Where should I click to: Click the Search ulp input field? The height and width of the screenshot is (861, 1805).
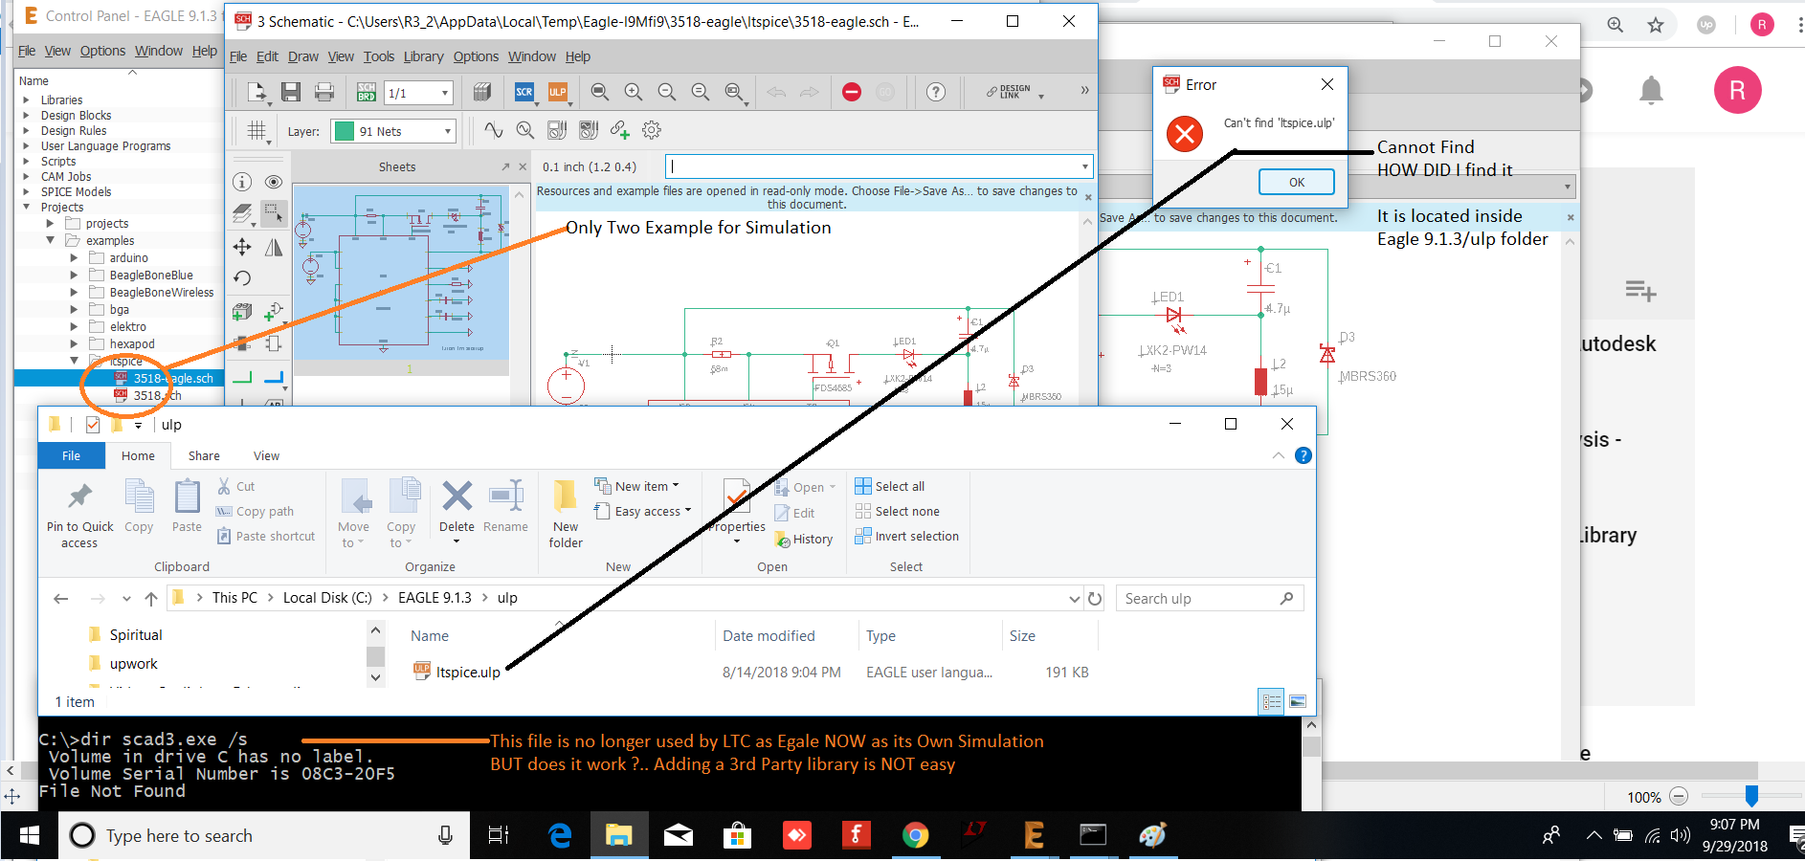pyautogui.click(x=1210, y=599)
